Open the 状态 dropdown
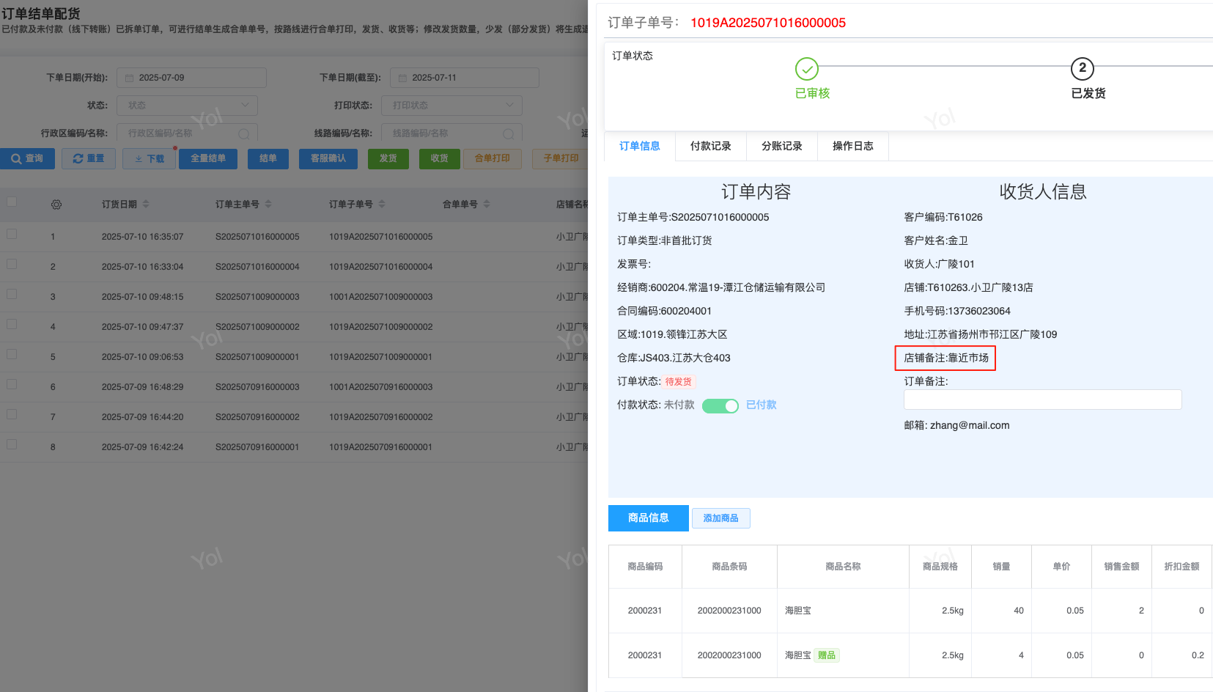The width and height of the screenshot is (1213, 692). pyautogui.click(x=187, y=106)
